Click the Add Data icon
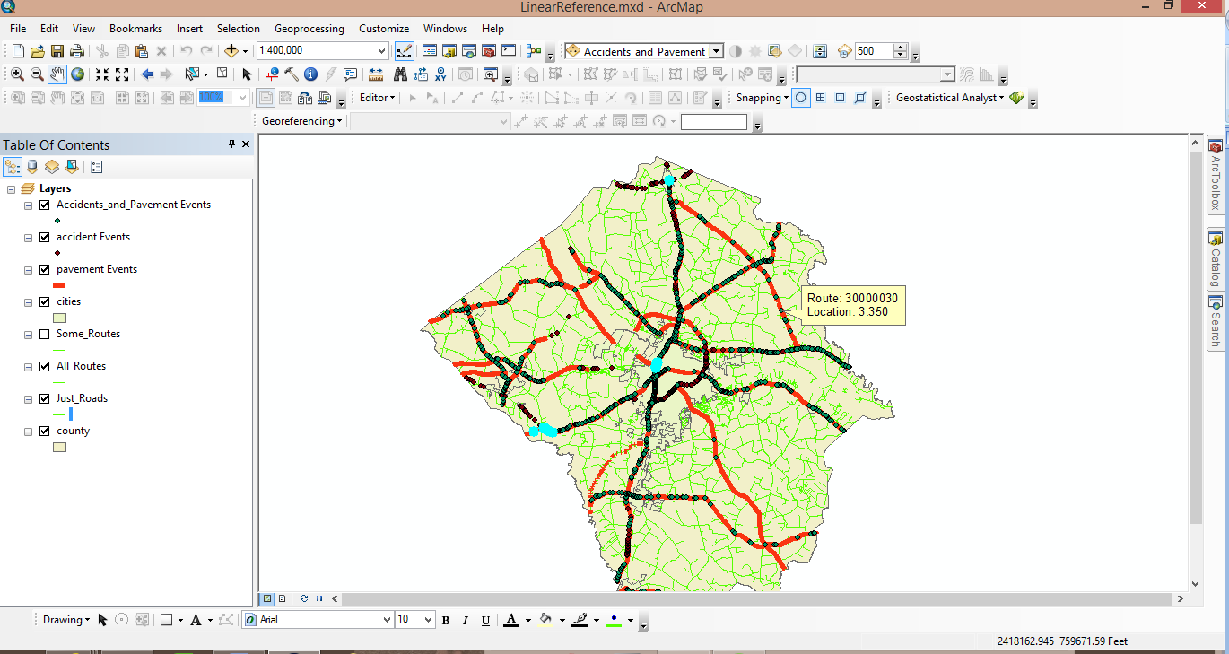Viewport: 1229px width, 654px height. pyautogui.click(x=232, y=51)
